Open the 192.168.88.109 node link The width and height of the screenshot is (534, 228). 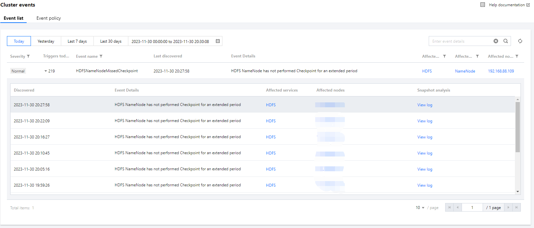501,71
